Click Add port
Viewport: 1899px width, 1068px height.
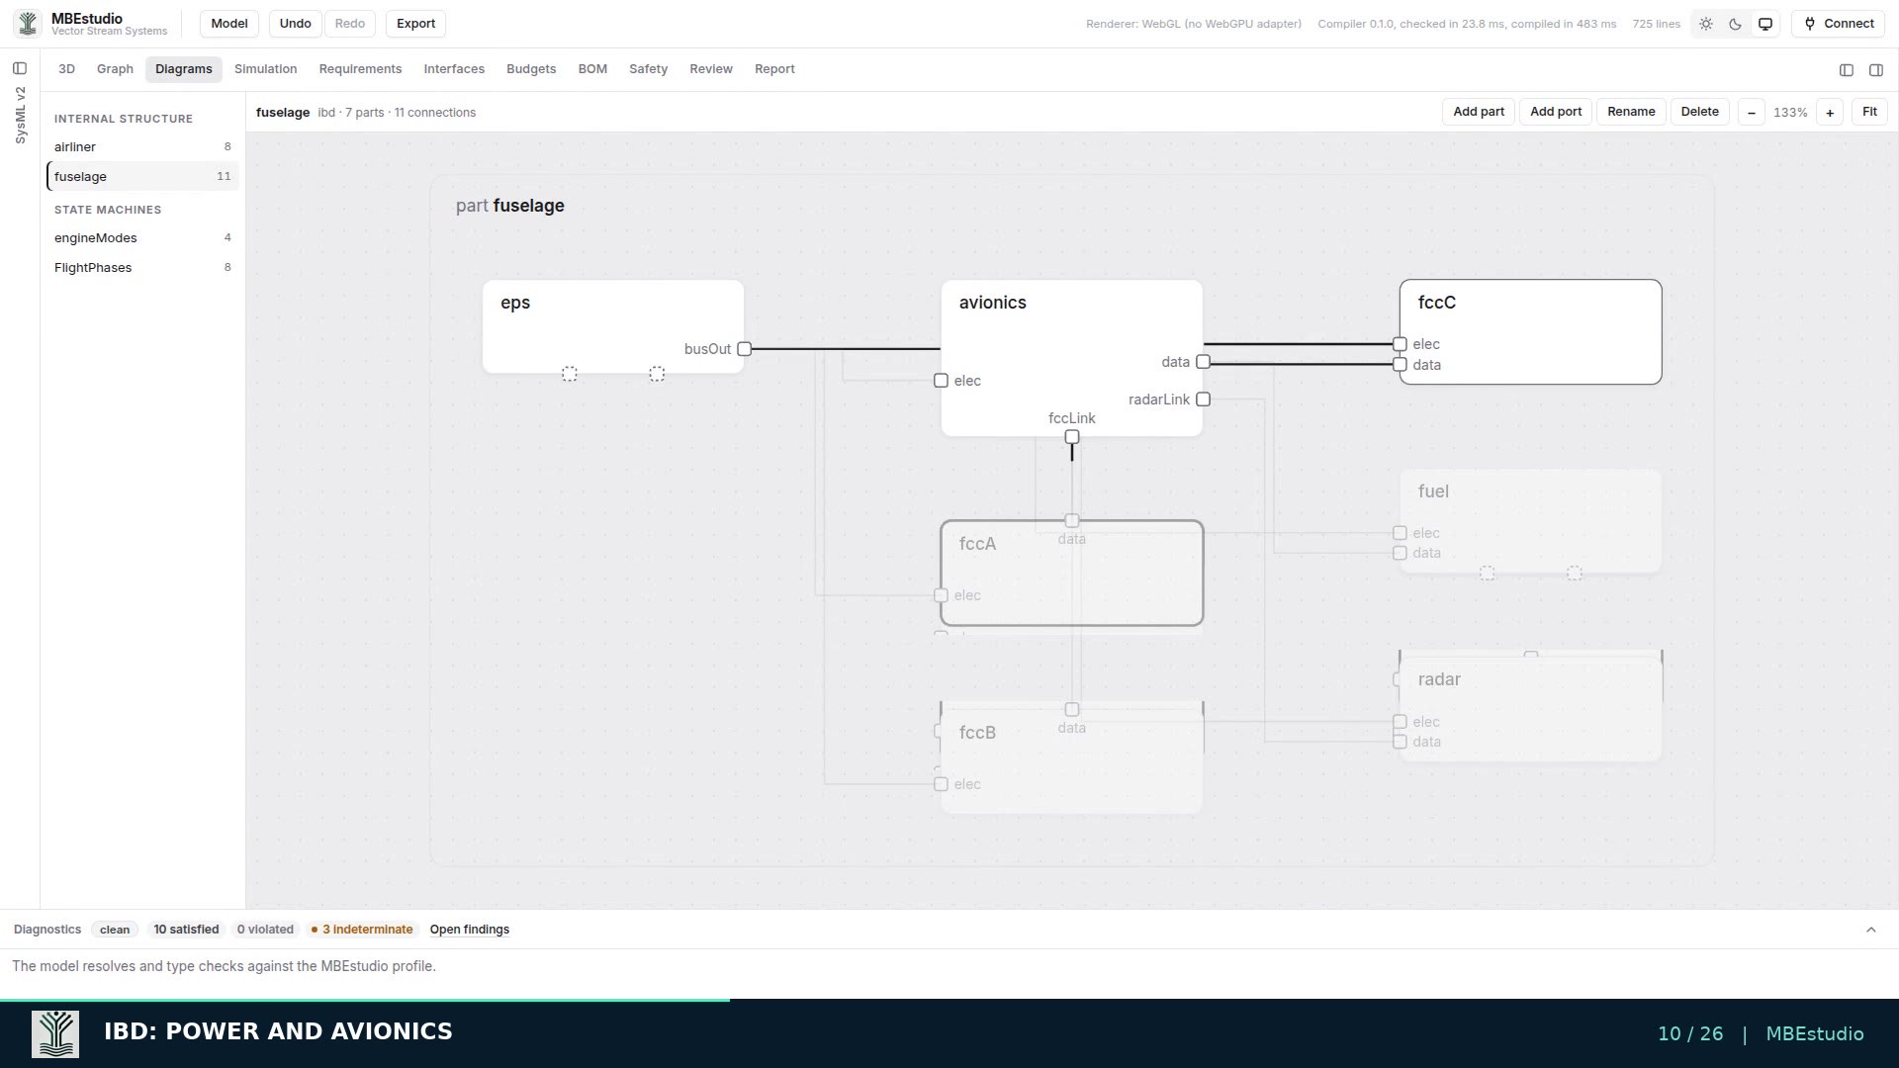[1556, 112]
